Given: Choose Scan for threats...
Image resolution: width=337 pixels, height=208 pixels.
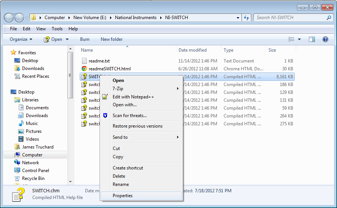Looking at the screenshot, I should pyautogui.click(x=130, y=116).
